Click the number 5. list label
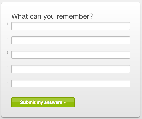 [8, 81]
